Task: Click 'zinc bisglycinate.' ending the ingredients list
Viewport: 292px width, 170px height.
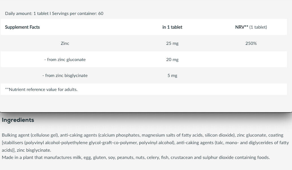Action: 34,150
